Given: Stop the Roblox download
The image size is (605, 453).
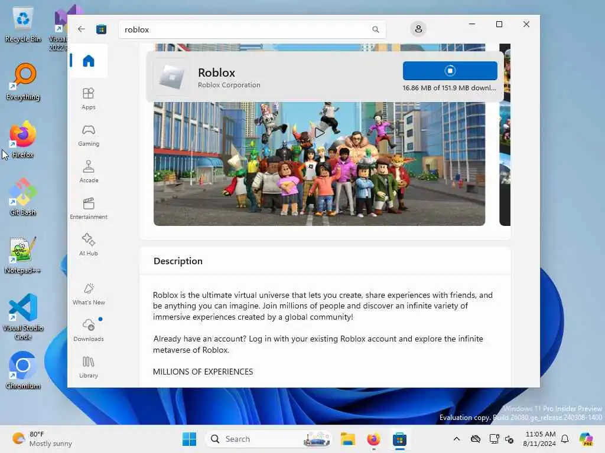Looking at the screenshot, I should click(x=450, y=71).
